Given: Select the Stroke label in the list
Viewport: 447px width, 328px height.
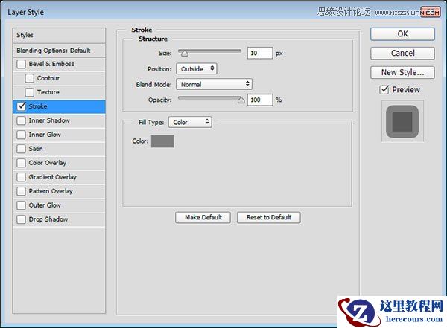Looking at the screenshot, I should [38, 106].
